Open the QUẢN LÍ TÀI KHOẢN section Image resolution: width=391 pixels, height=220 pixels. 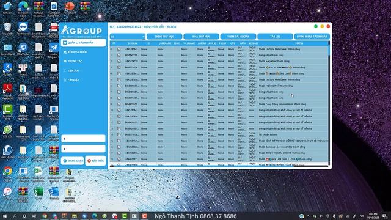click(83, 43)
